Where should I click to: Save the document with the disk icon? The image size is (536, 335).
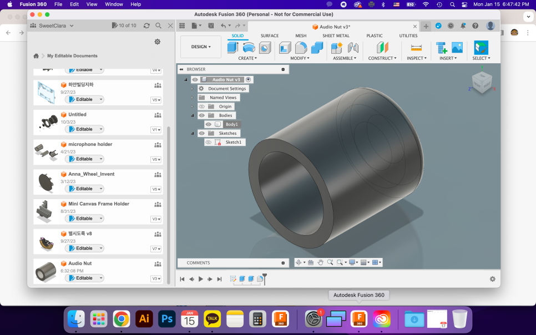[x=211, y=26]
